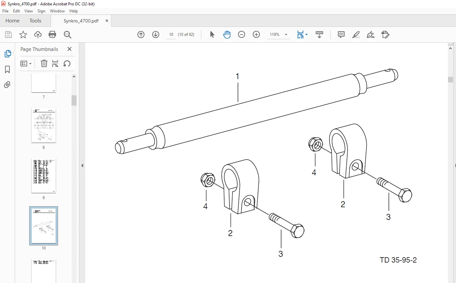Open the fit page options icon
456x283 pixels.
pyautogui.click(x=302, y=35)
